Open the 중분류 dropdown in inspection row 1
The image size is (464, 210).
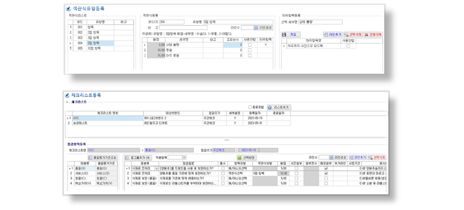point(157,168)
